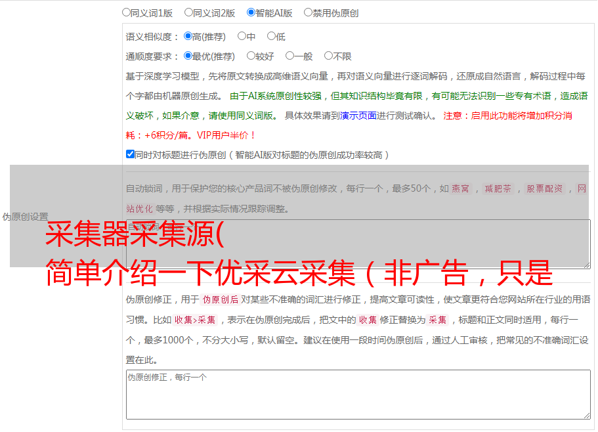Select 禁用伪原创 radio option
The height and width of the screenshot is (432, 598).
point(308,12)
